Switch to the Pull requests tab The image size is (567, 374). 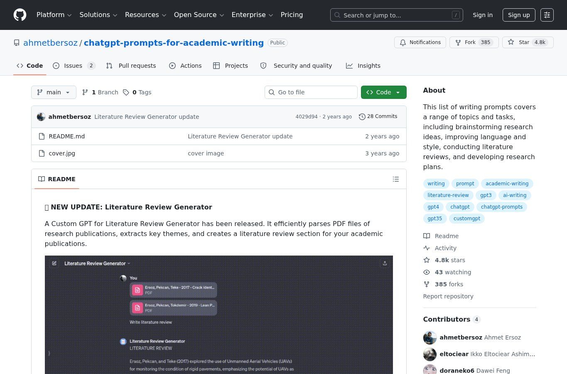coord(131,66)
